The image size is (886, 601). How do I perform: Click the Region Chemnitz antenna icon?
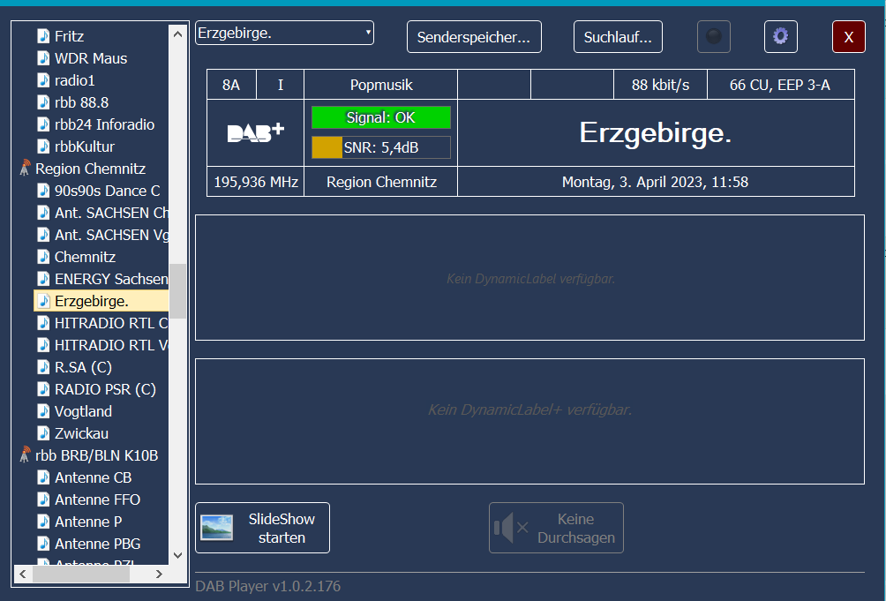(x=25, y=169)
